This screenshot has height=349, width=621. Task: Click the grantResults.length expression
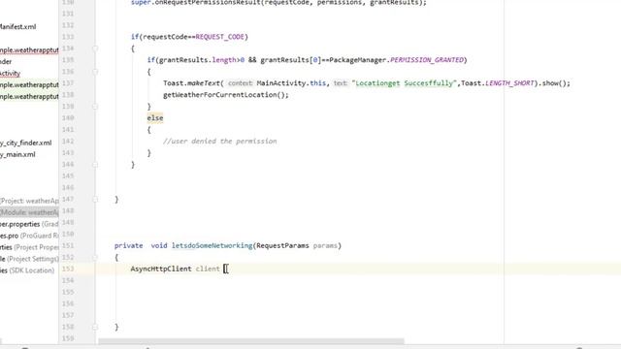pos(197,60)
